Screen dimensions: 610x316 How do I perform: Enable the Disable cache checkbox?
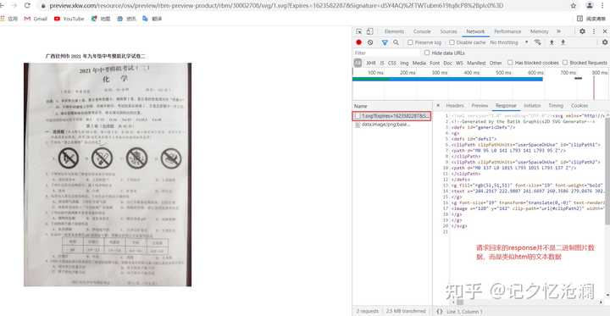[452, 42]
